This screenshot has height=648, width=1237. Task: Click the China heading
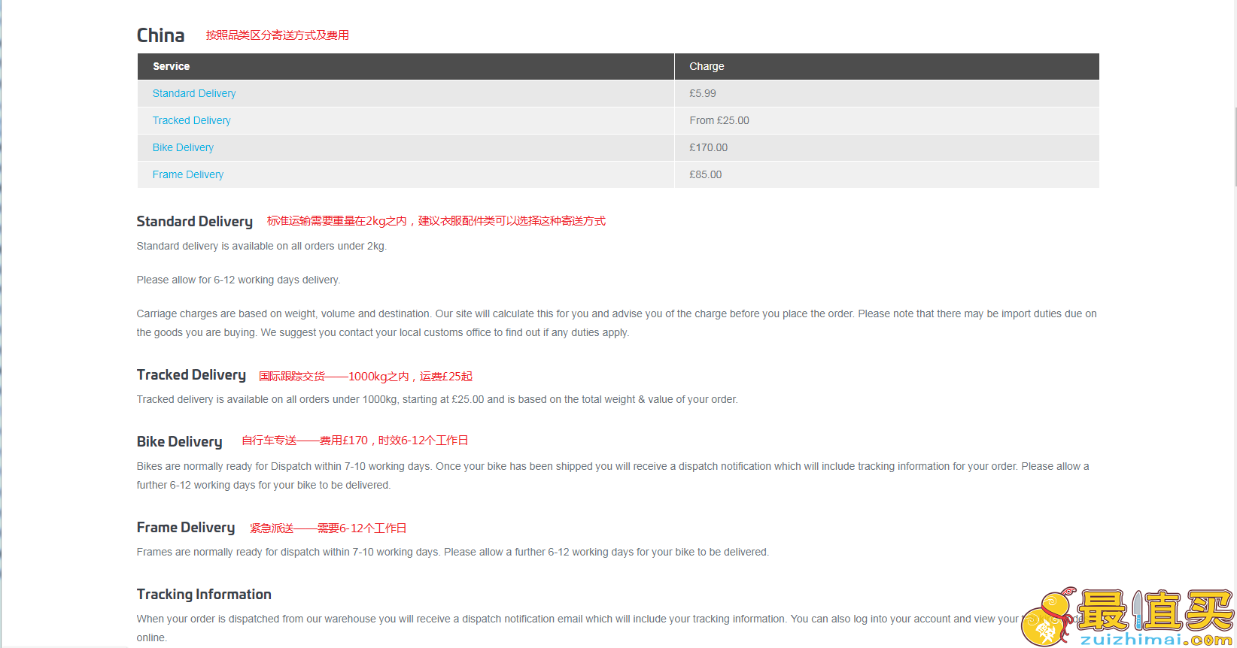pyautogui.click(x=160, y=35)
